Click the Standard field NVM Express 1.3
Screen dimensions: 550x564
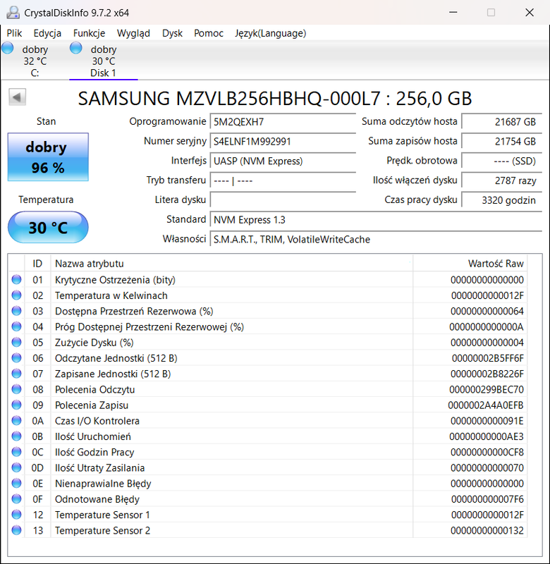(376, 220)
